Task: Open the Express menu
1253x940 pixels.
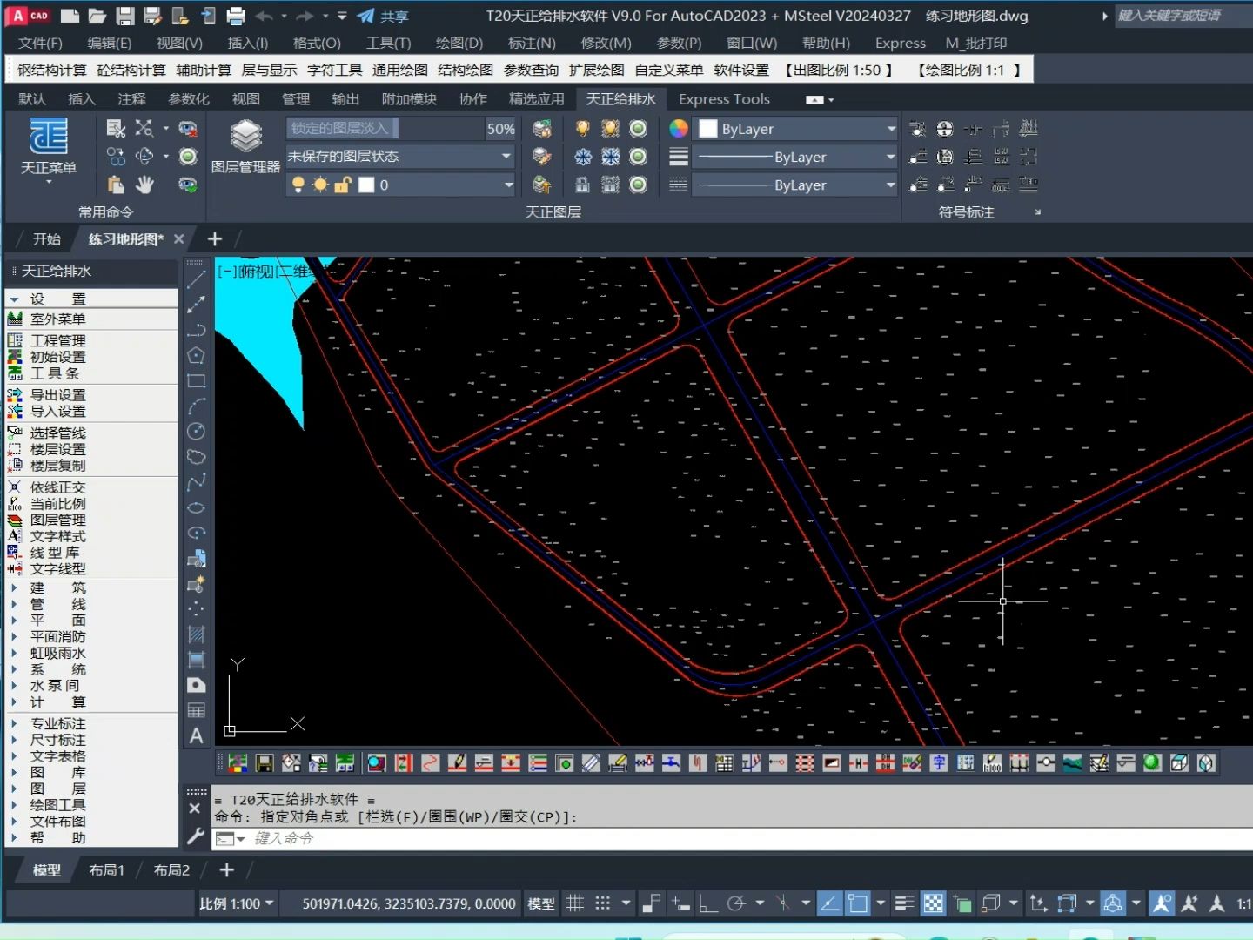Action: (900, 43)
